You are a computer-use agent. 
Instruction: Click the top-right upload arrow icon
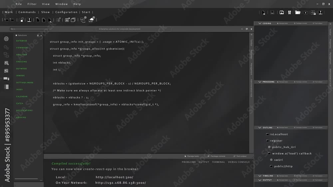[321, 13]
